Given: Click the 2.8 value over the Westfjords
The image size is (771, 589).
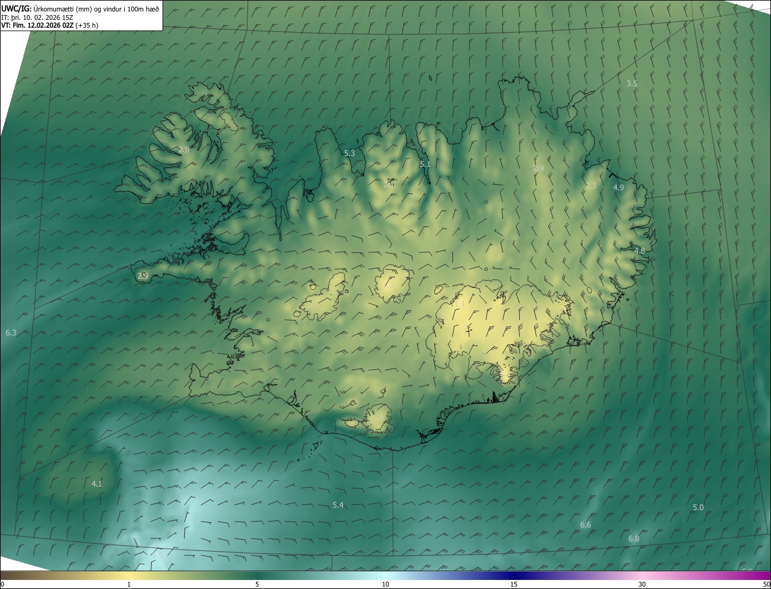Looking at the screenshot, I should (x=184, y=149).
